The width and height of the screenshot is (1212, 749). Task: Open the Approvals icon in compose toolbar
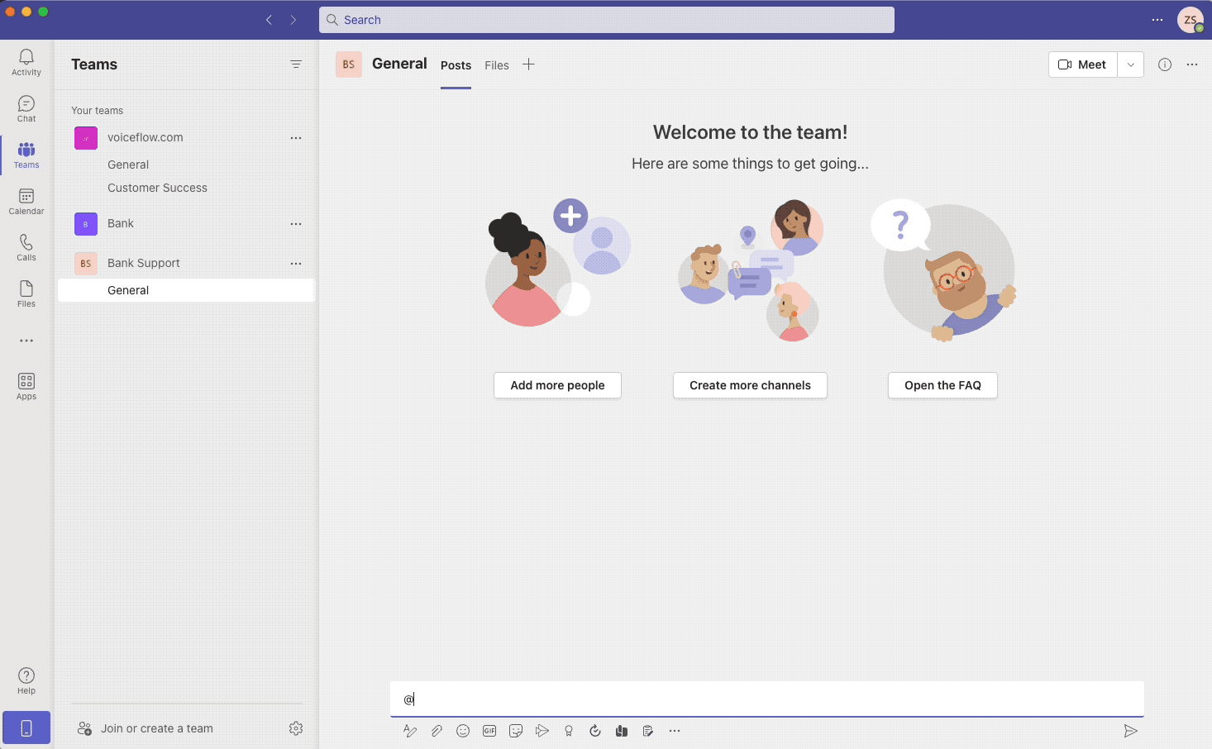[595, 731]
